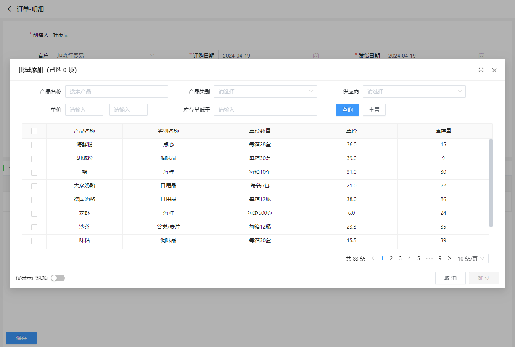
Task: Open the 10 条/页 page size selector
Action: pyautogui.click(x=471, y=259)
